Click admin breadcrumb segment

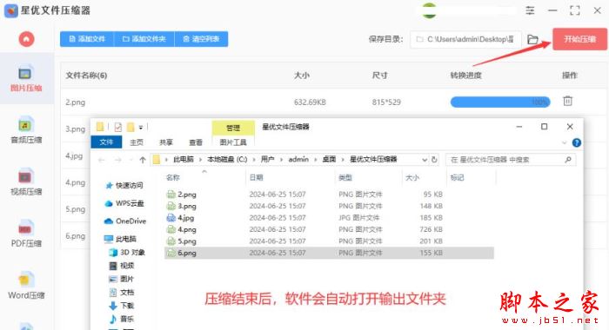[x=298, y=160]
